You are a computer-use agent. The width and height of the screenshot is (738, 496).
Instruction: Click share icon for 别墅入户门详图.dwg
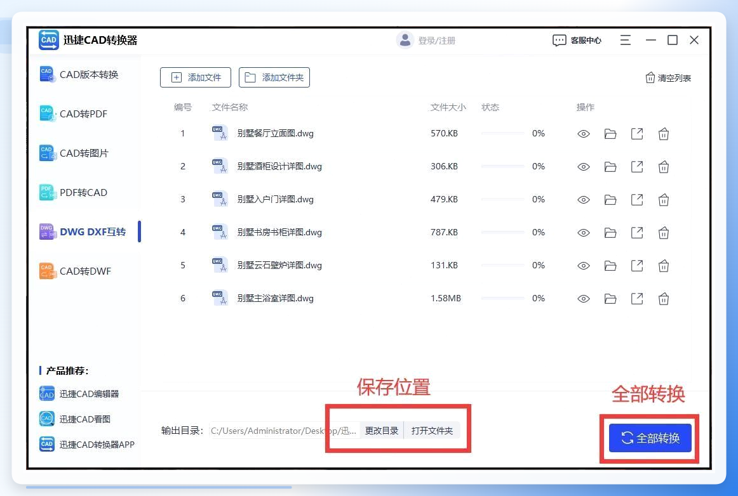point(637,199)
